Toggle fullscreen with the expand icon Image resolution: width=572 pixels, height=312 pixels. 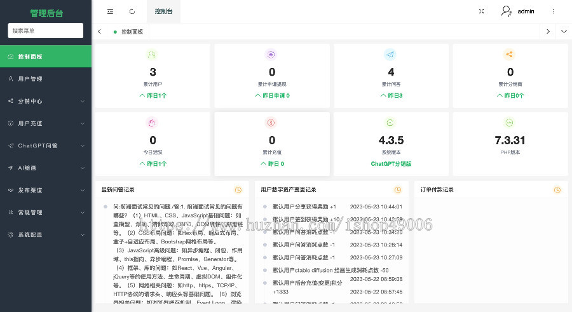[x=481, y=11]
